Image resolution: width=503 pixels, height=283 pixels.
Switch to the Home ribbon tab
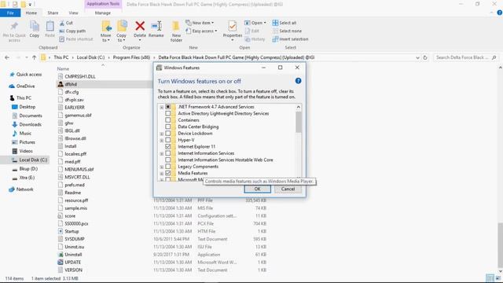[x=31, y=13]
